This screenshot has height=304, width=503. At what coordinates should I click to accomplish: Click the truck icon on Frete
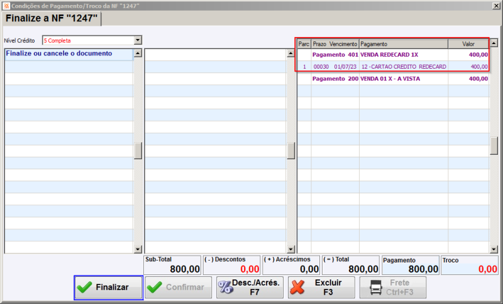coord(376,287)
